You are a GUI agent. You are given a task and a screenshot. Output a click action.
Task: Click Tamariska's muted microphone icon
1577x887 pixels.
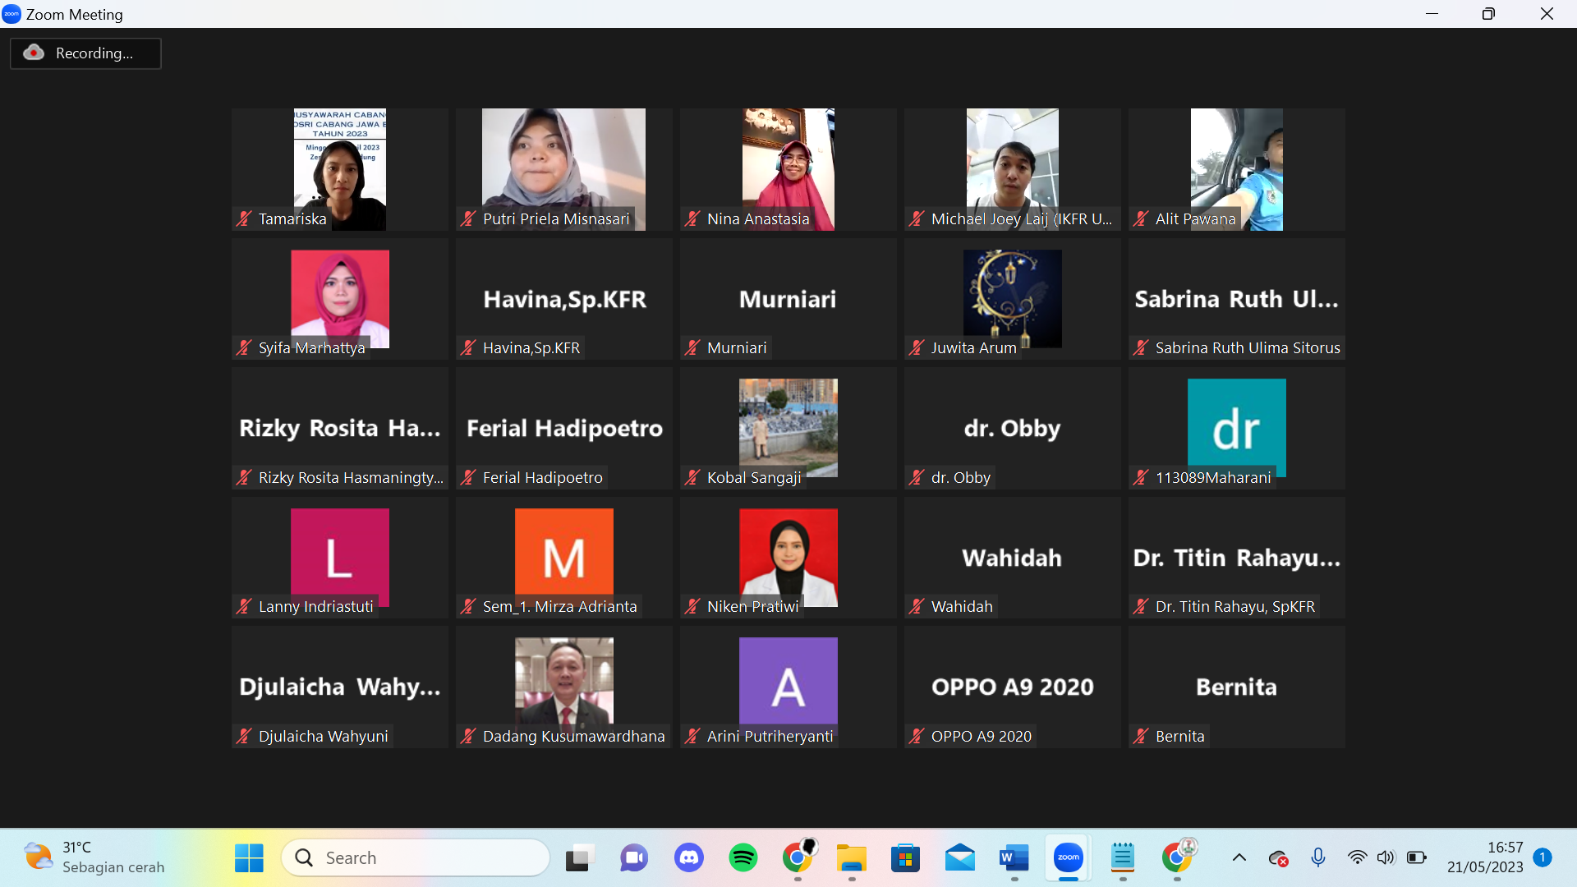click(244, 218)
